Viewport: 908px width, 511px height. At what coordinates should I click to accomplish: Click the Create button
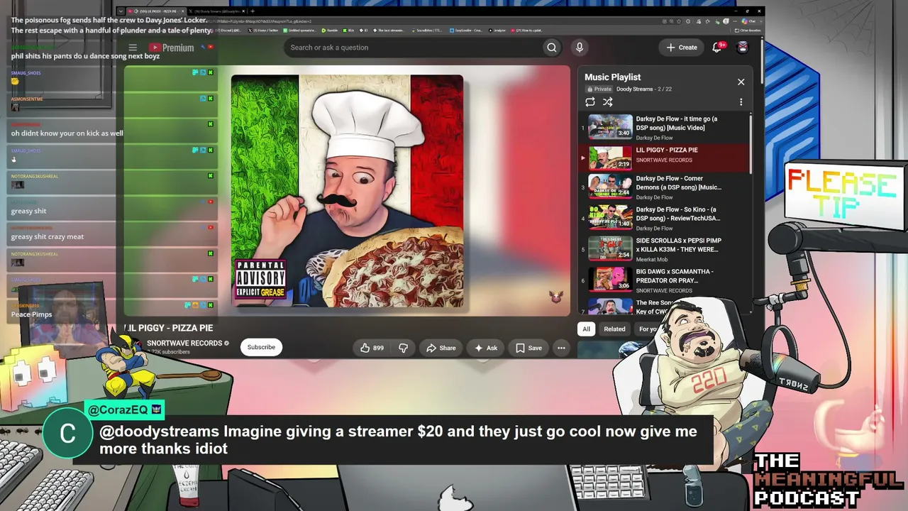[682, 48]
